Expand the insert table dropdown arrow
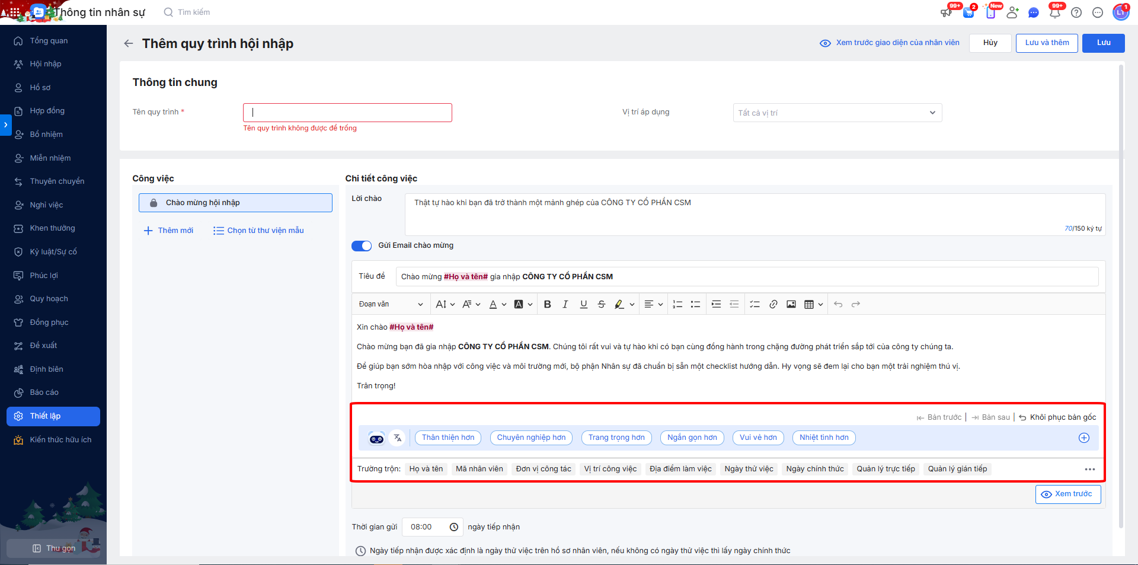 [821, 305]
